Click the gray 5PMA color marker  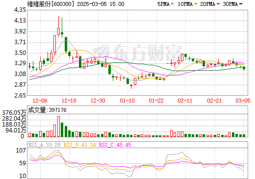(x=172, y=4)
